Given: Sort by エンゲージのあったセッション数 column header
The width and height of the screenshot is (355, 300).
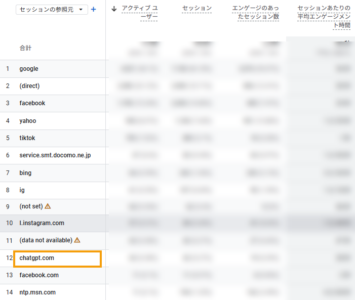Looking at the screenshot, I should tap(255, 12).
